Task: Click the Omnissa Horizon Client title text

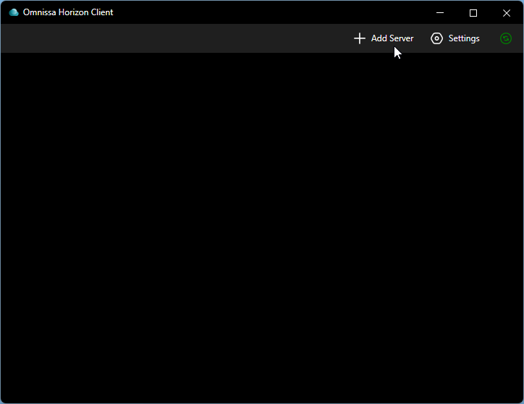Action: click(68, 12)
